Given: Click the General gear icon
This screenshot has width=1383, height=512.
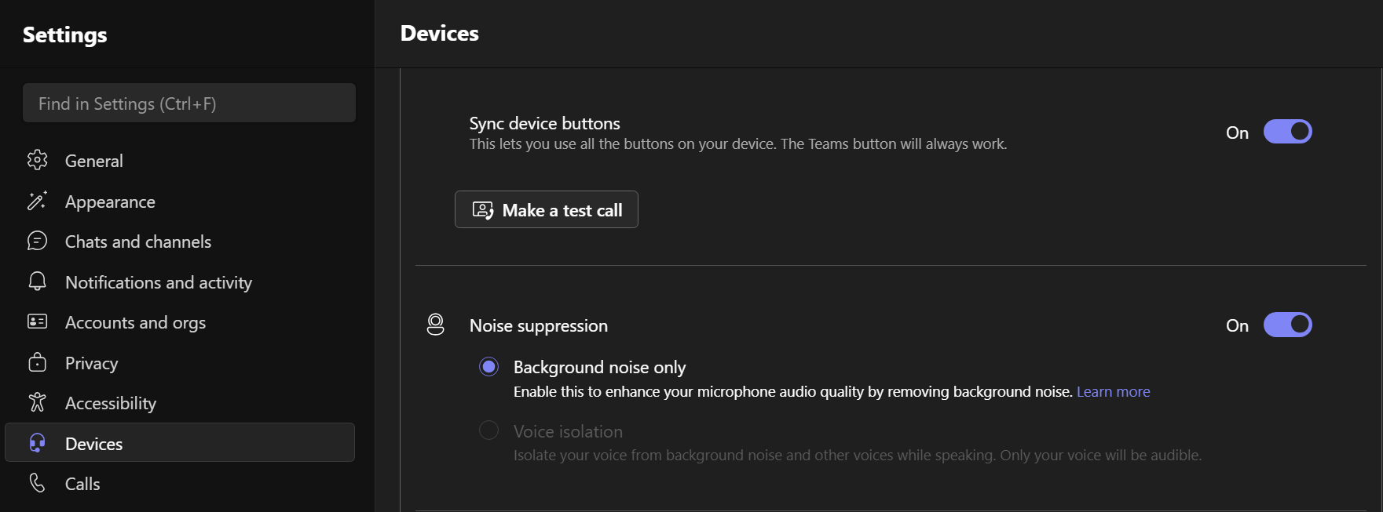Looking at the screenshot, I should (37, 160).
